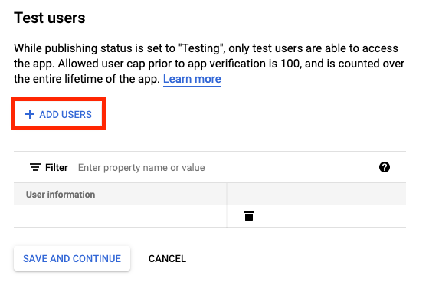
Task: Click blank filter bar area before help icon
Action: (x=290, y=167)
